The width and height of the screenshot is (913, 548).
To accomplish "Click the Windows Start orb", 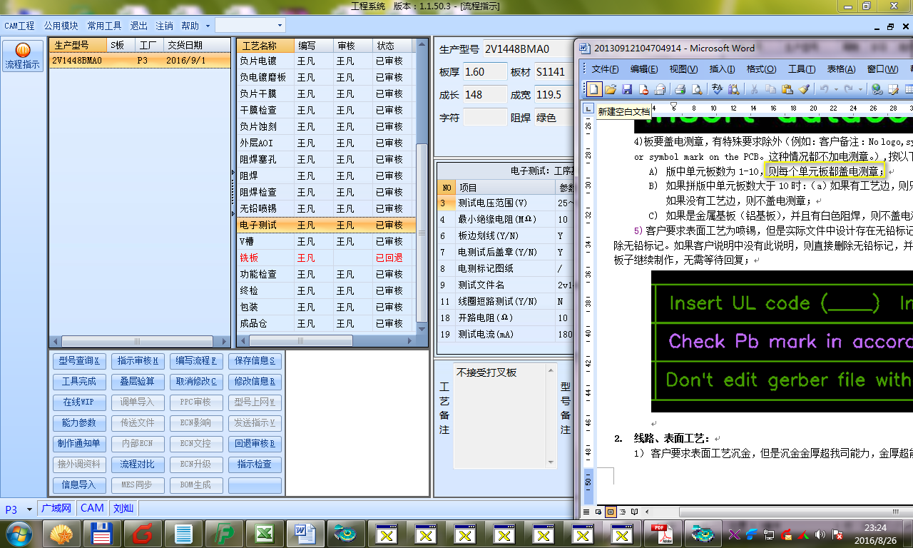I will (x=19, y=533).
